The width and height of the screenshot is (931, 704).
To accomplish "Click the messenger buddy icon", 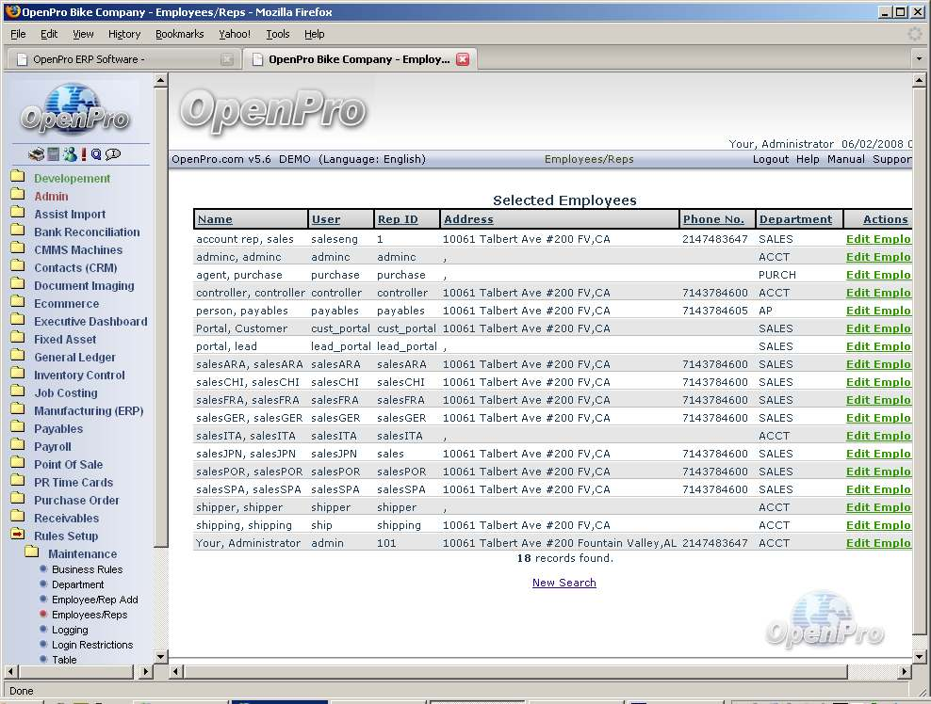I will point(69,154).
